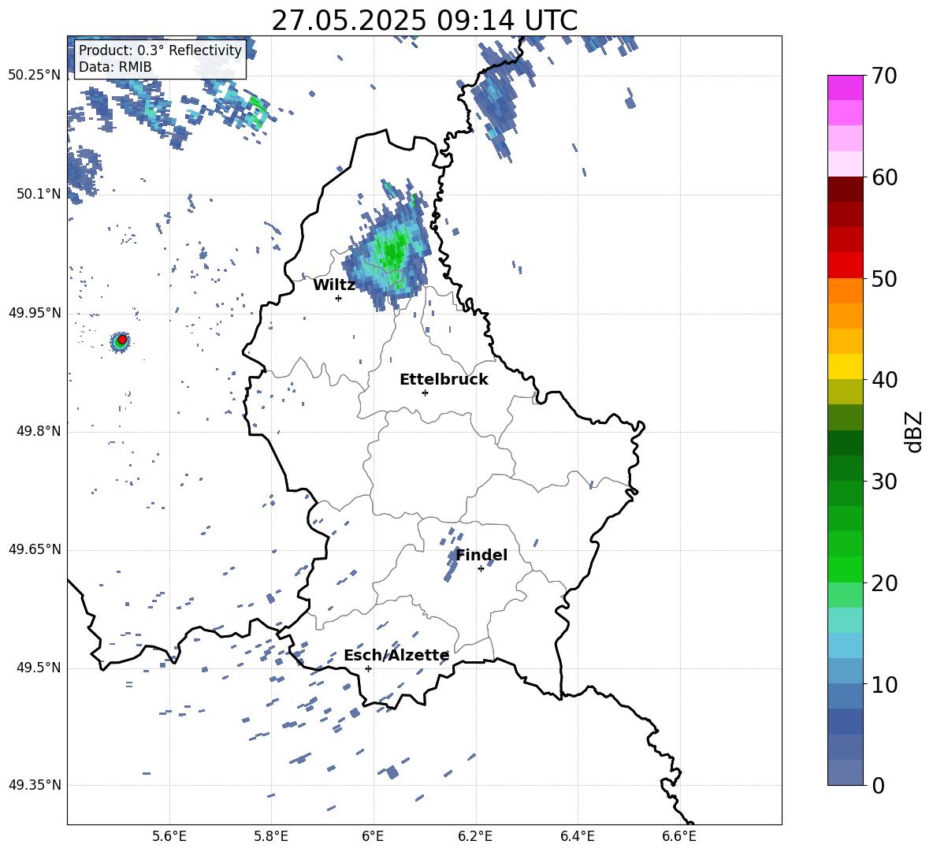Image resolution: width=933 pixels, height=852 pixels.
Task: Click the 5.6°E longitude label
Action: (x=169, y=836)
